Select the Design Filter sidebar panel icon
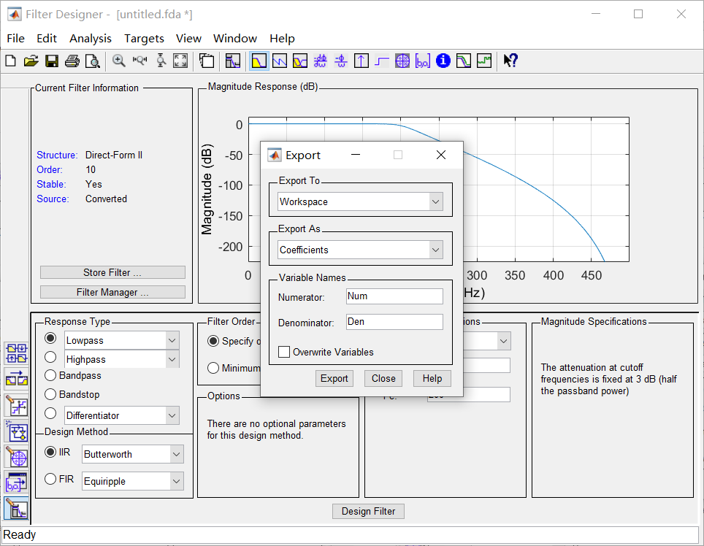Screen dimensions: 704x546 [x=17, y=509]
